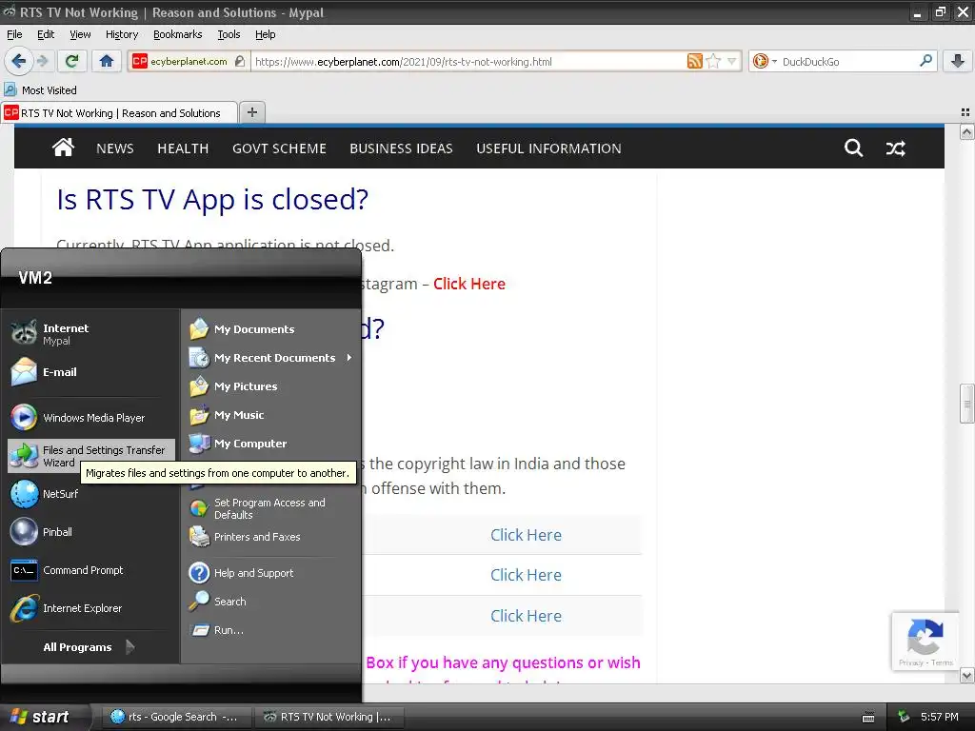Open My Computer

pyautogui.click(x=271, y=444)
